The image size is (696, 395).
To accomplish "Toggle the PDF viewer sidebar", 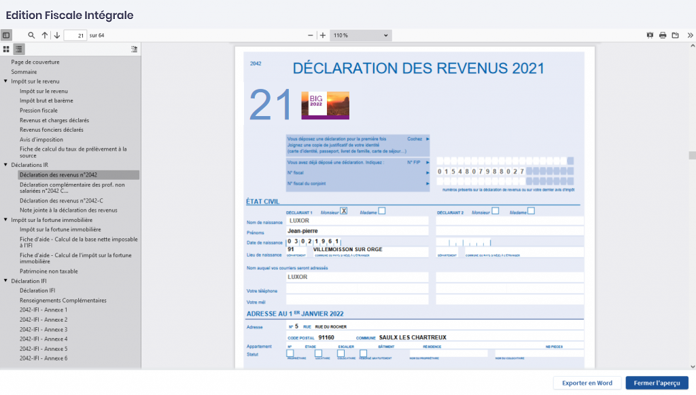I will (6, 35).
